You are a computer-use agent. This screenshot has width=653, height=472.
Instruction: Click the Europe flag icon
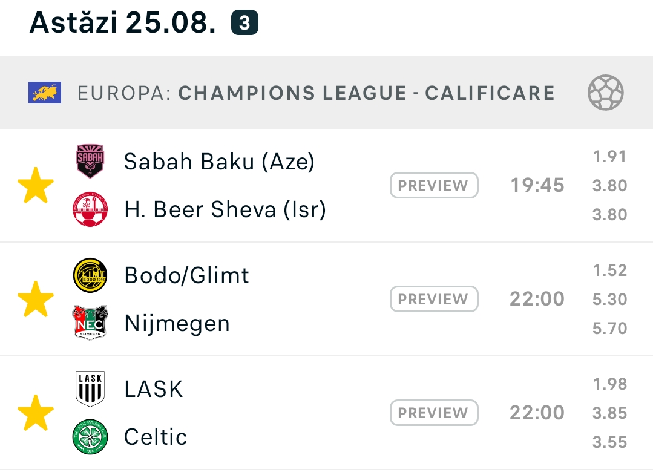pyautogui.click(x=45, y=93)
